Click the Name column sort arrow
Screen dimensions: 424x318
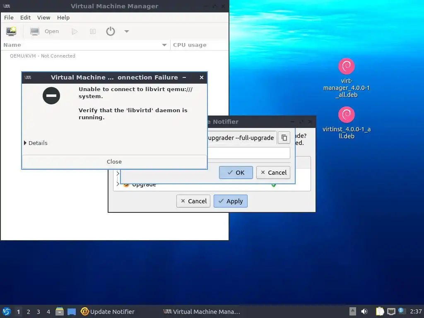coord(164,45)
